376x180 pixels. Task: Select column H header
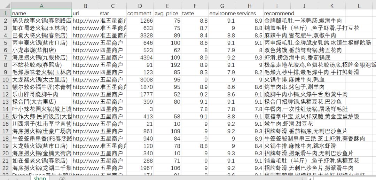(x=250, y=6)
